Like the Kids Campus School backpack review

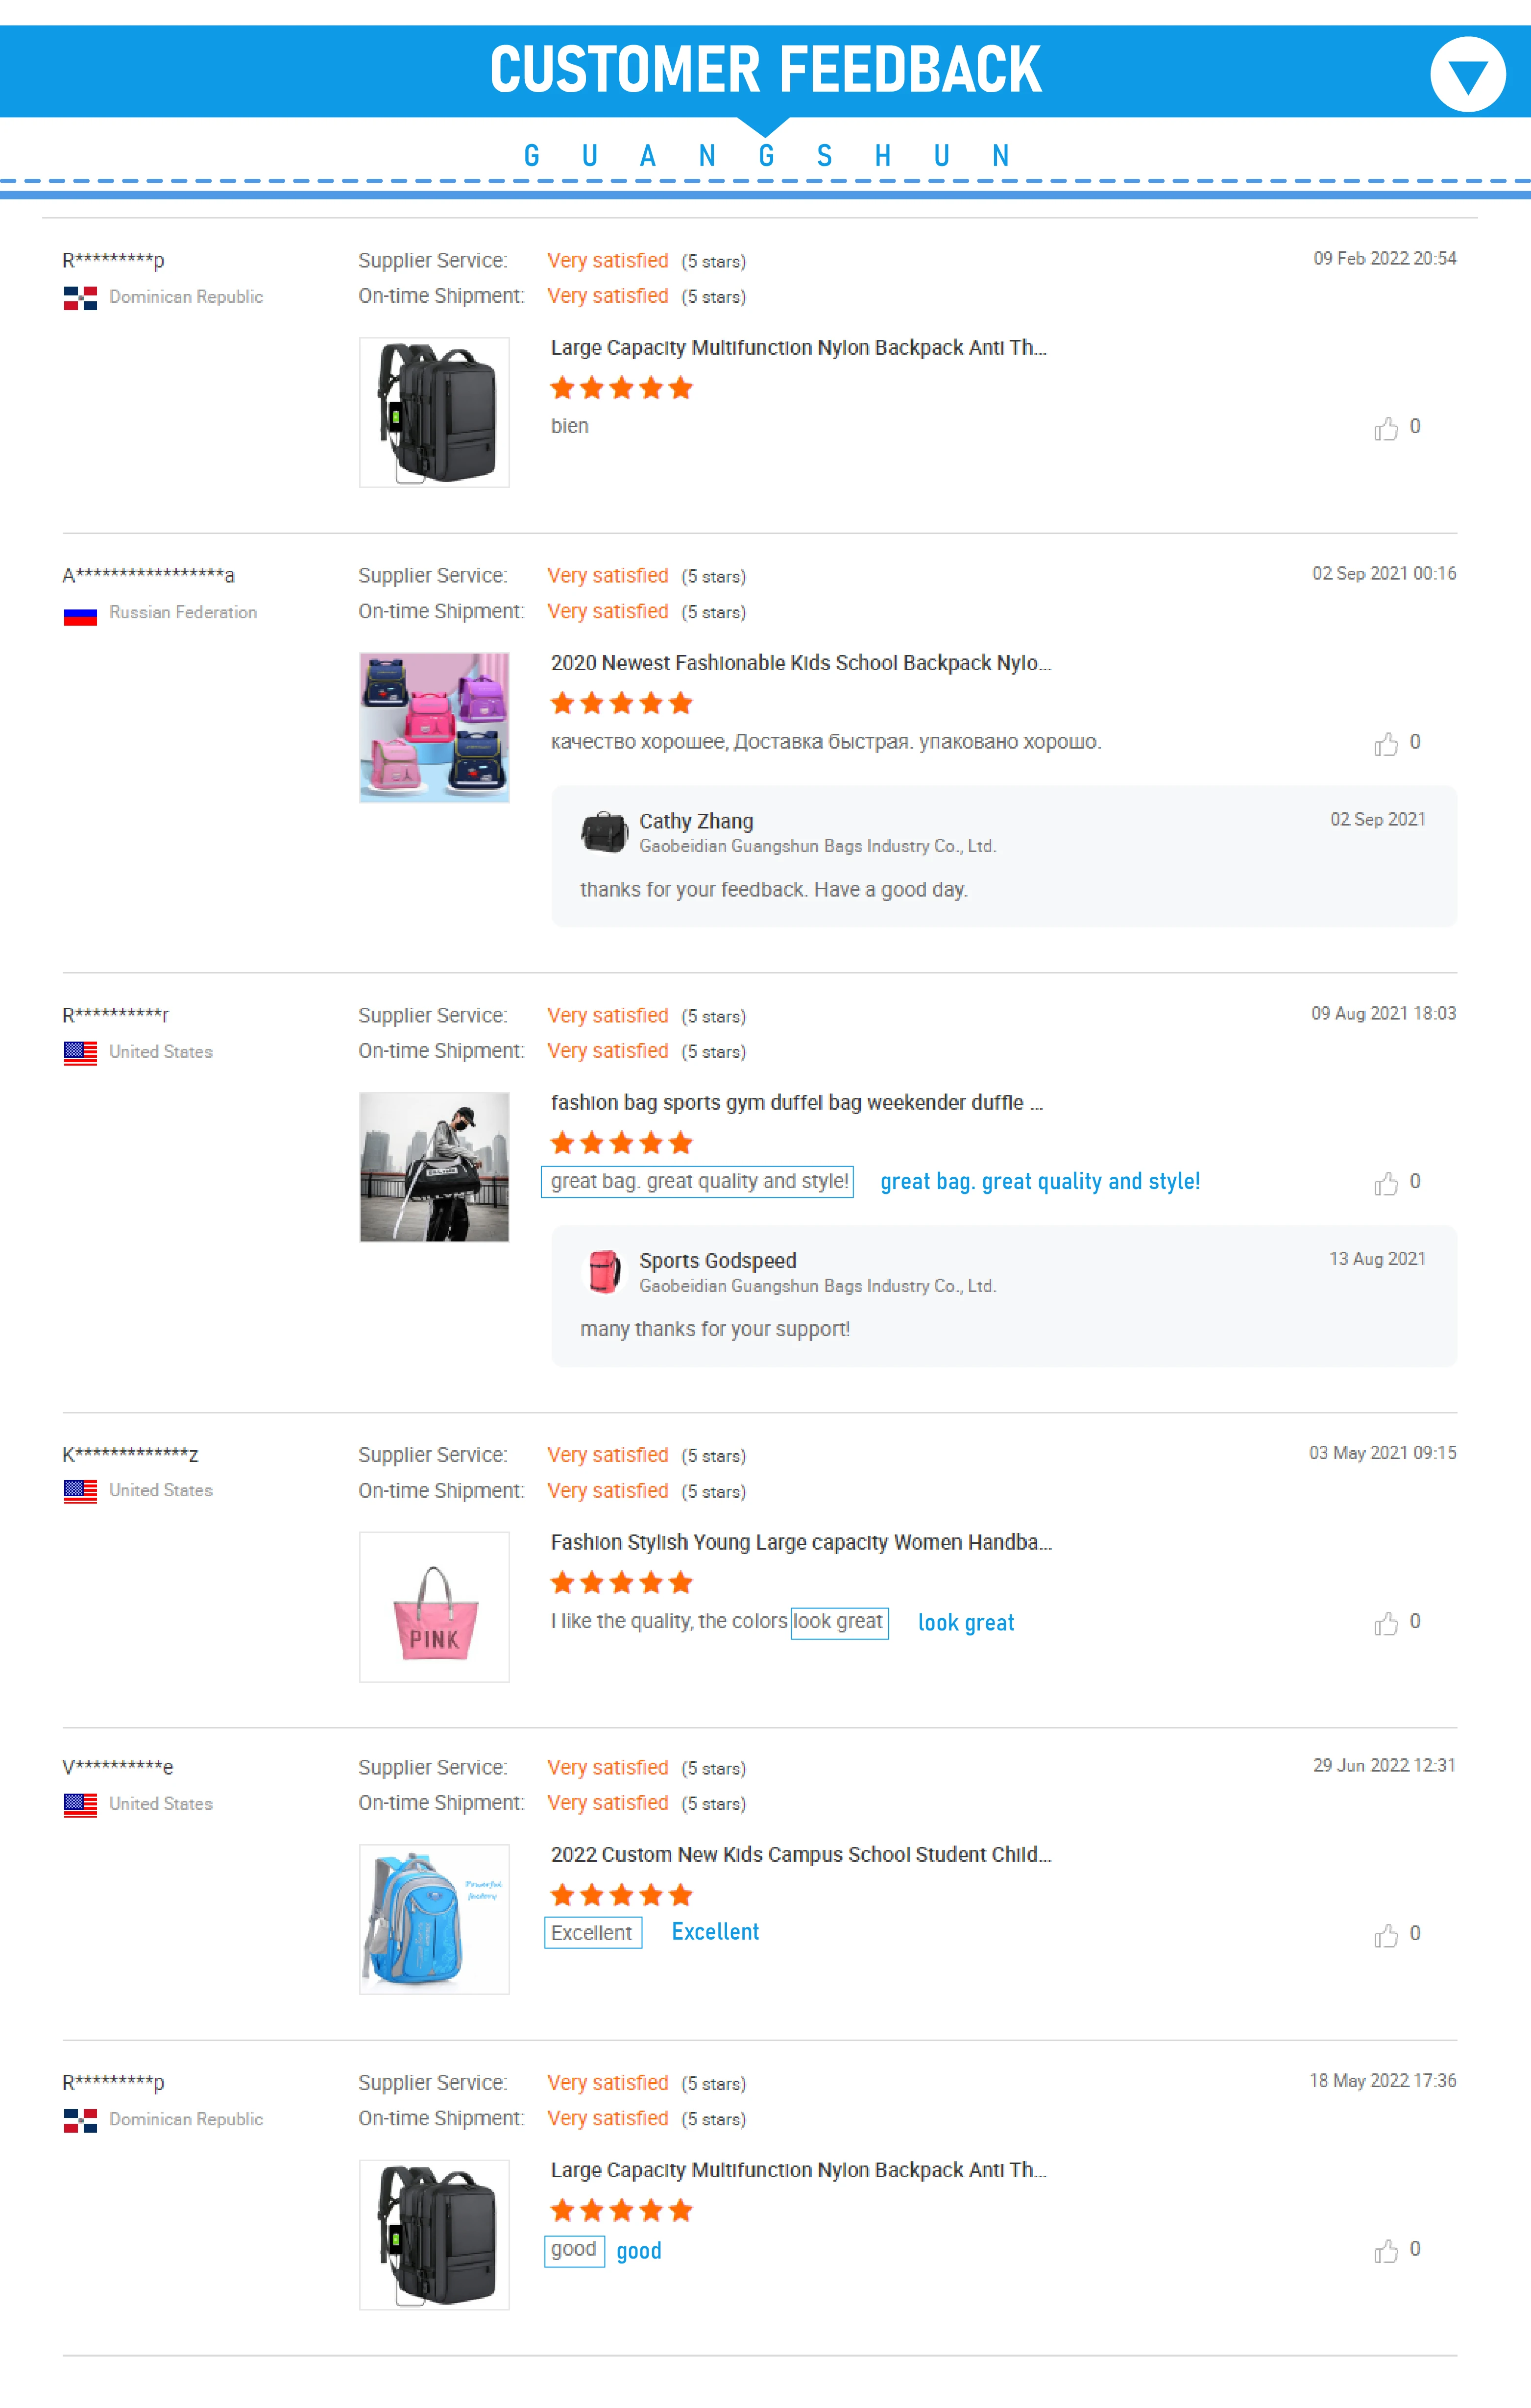(x=1386, y=1936)
